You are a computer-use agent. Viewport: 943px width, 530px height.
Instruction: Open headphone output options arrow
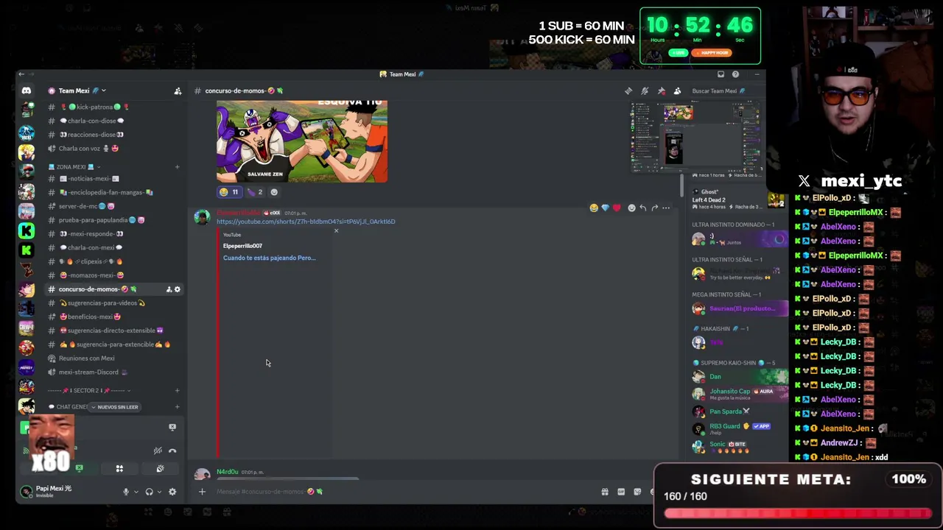pos(158,492)
